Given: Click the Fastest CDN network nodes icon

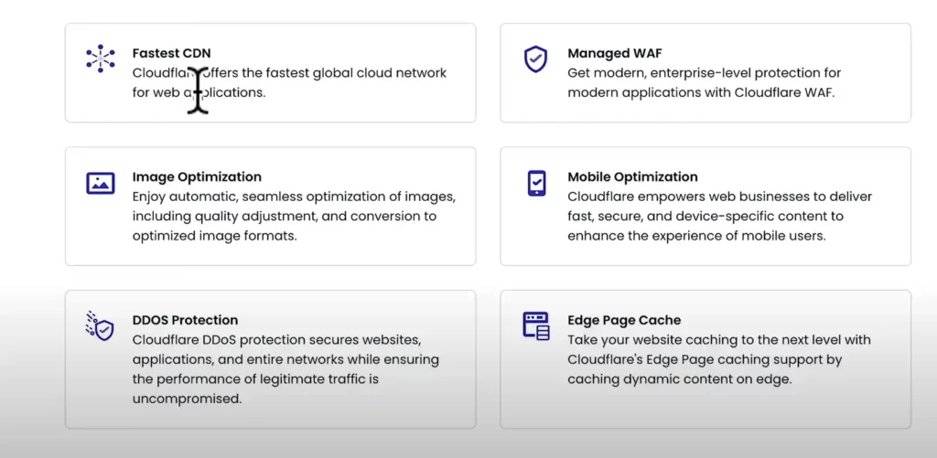Looking at the screenshot, I should click(x=100, y=59).
